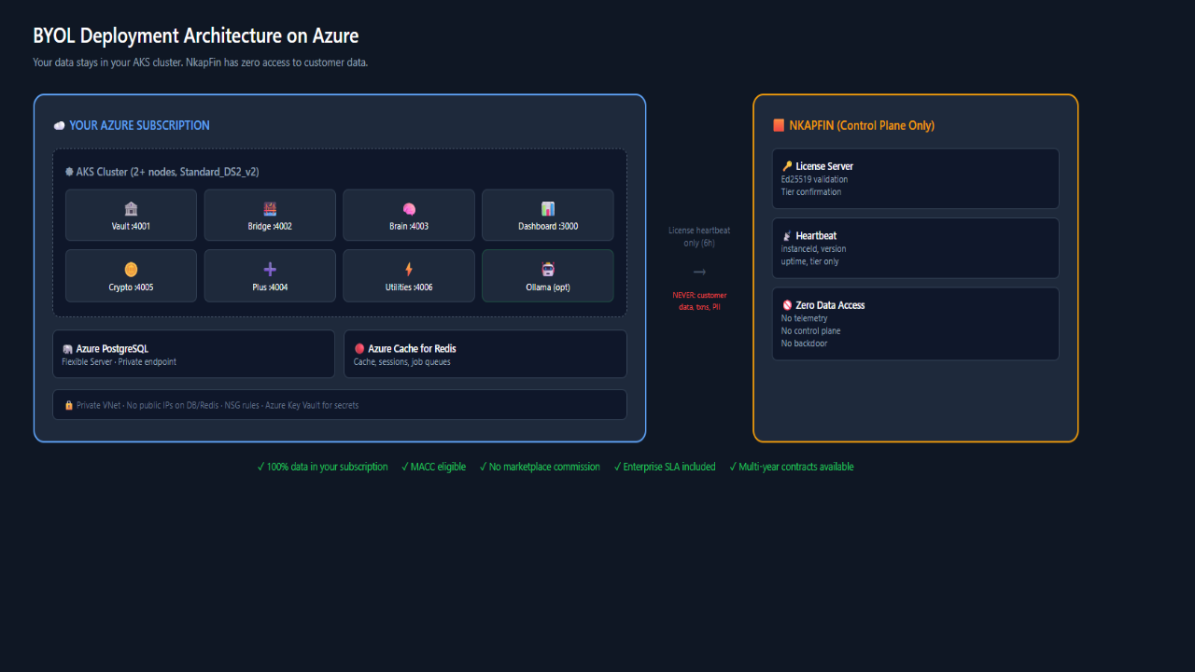Click the Enterprise SLA included benefit
The image size is (1195, 672).
pos(665,467)
